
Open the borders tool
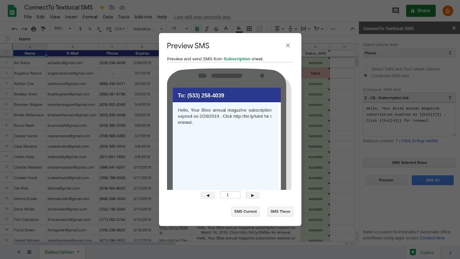(249, 29)
